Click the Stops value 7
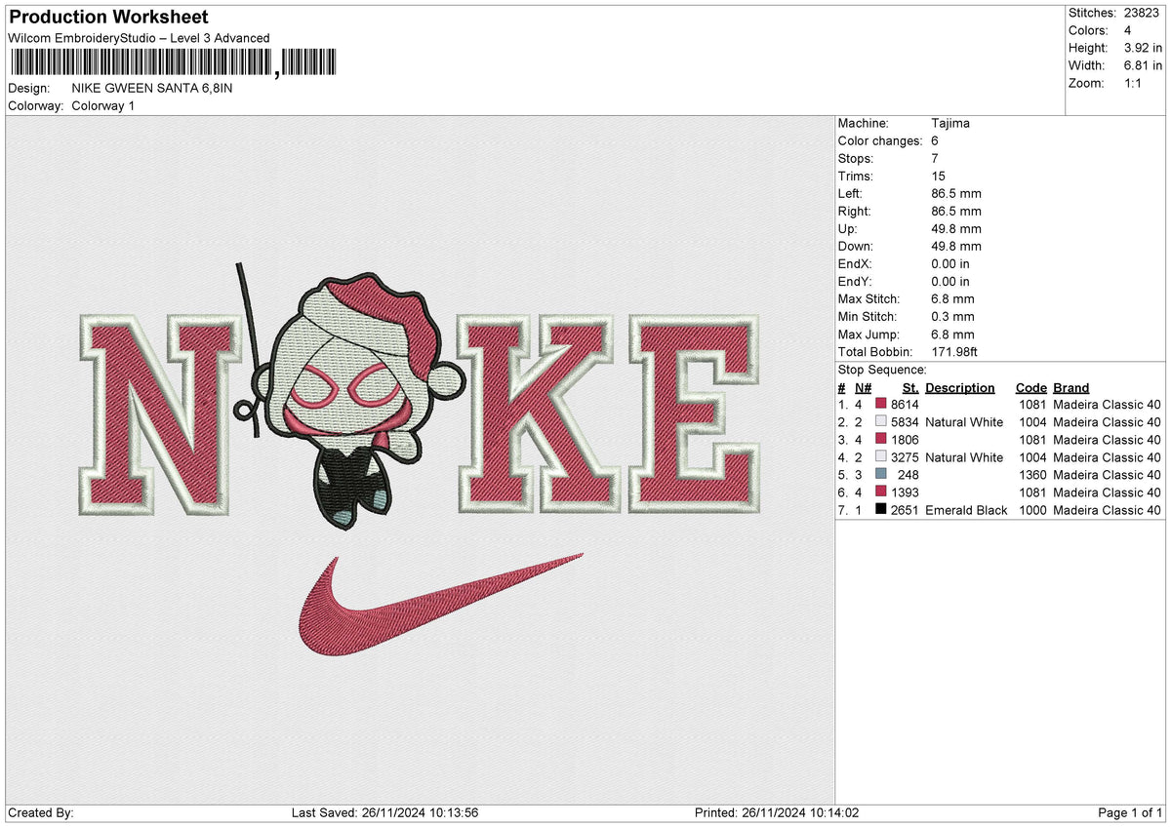The image size is (1171, 827). click(936, 159)
